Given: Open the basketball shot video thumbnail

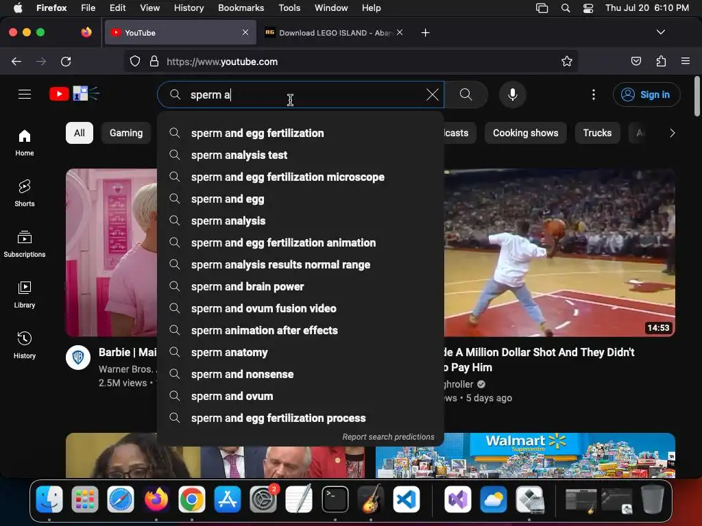Looking at the screenshot, I should coord(559,253).
